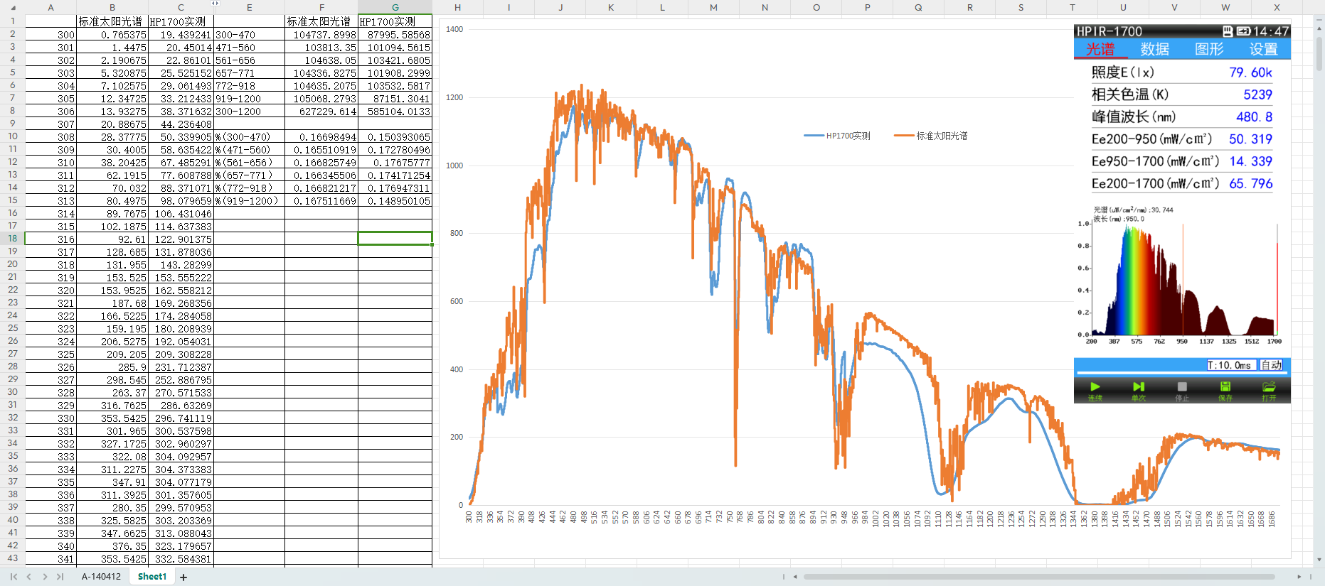Viewport: 1325px width, 586px height.
Task: Select column F header
Action: click(x=321, y=7)
